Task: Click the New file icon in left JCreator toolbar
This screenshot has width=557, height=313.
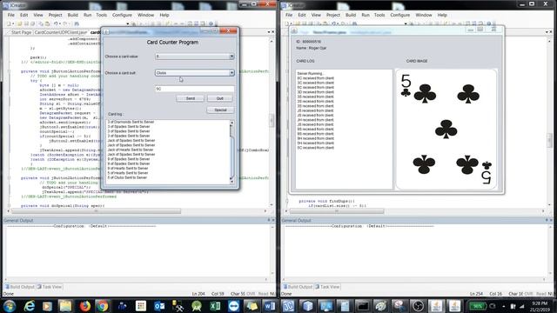Action: coord(9,23)
